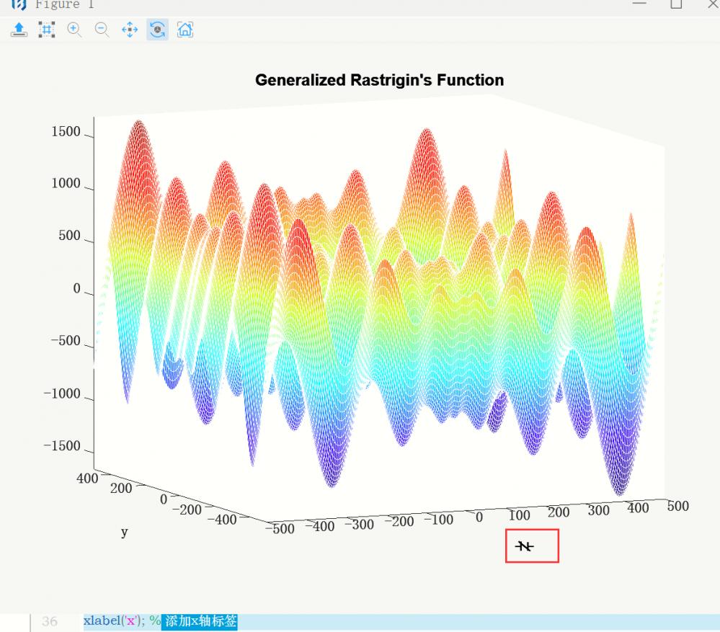The height and width of the screenshot is (632, 720).
Task: Click the Figure 1 window title text
Action: pyautogui.click(x=58, y=4)
